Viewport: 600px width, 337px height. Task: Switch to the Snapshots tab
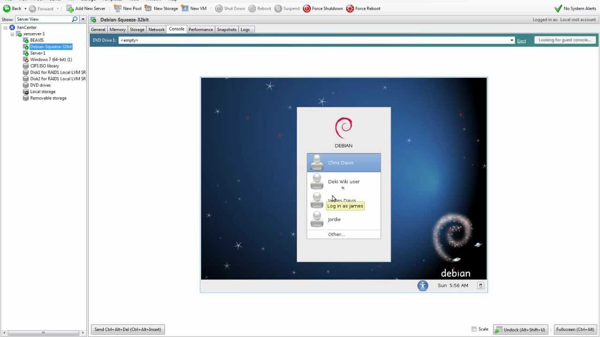point(226,29)
